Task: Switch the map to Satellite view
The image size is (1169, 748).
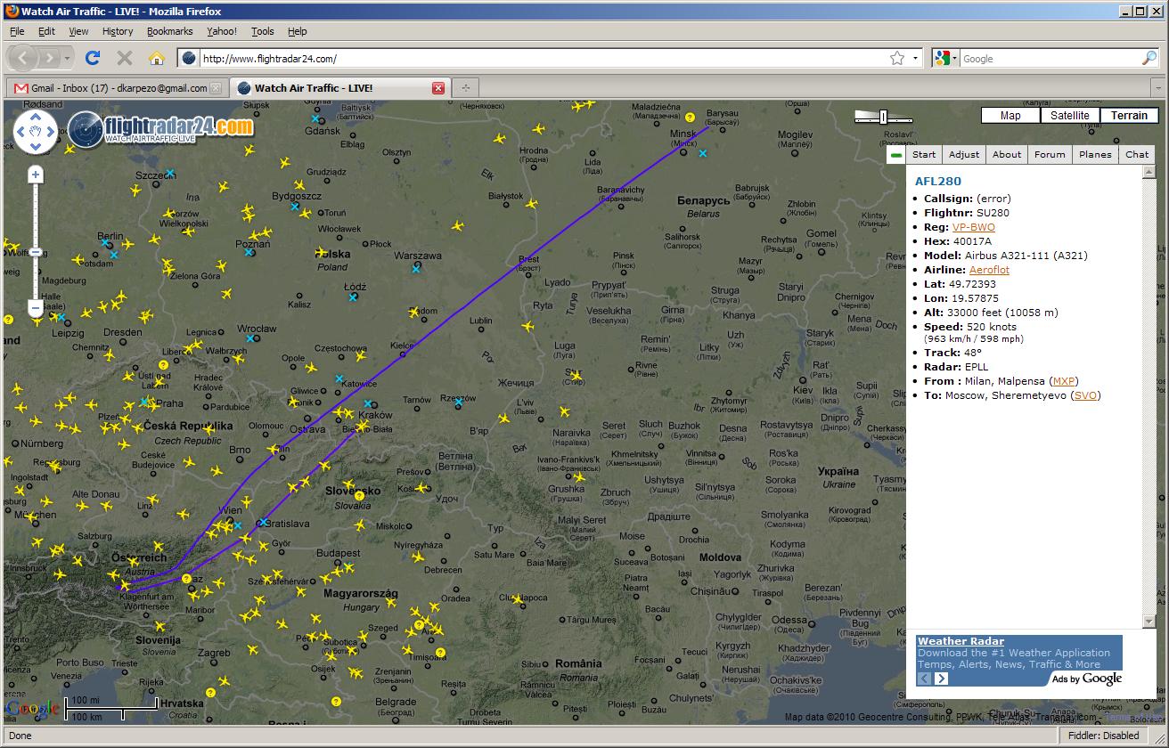Action: [x=1069, y=116]
